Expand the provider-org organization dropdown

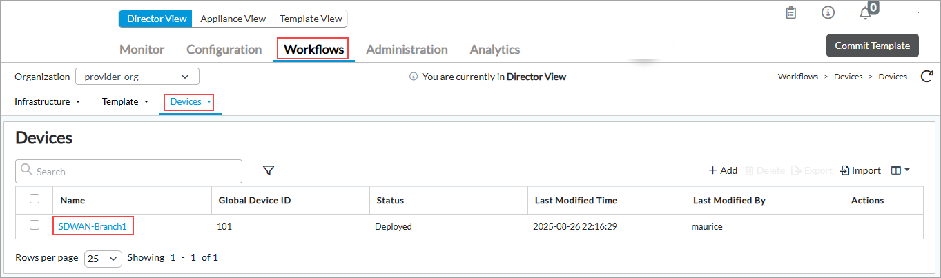pyautogui.click(x=137, y=77)
